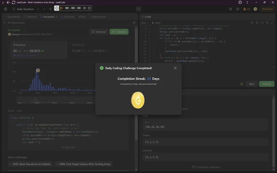Click the Editorial button near Accepted
This screenshot has width=277, height=173.
pyautogui.click(x=99, y=32)
